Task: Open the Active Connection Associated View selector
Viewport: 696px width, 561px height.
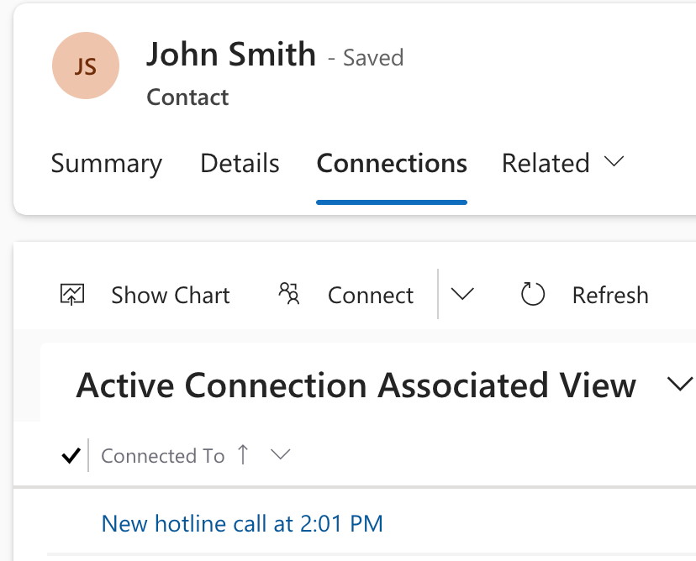Action: pos(679,383)
